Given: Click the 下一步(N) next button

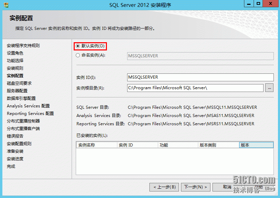Looking at the screenshot, I should (196, 187).
